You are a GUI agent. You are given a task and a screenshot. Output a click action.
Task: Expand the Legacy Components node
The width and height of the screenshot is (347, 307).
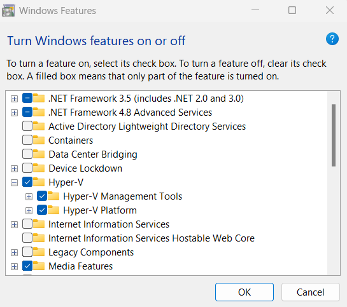click(x=15, y=252)
